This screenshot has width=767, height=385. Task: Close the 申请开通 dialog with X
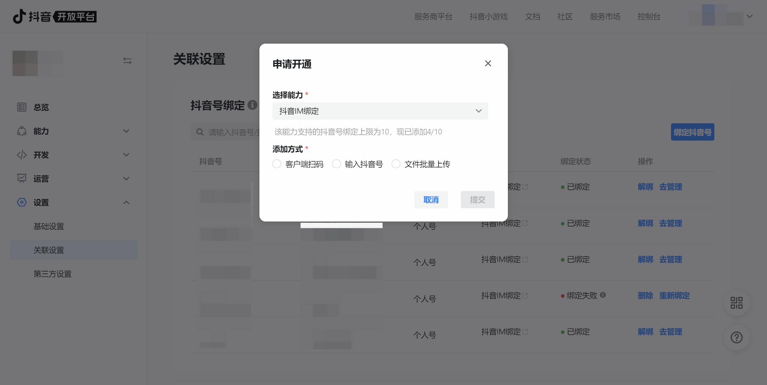488,63
